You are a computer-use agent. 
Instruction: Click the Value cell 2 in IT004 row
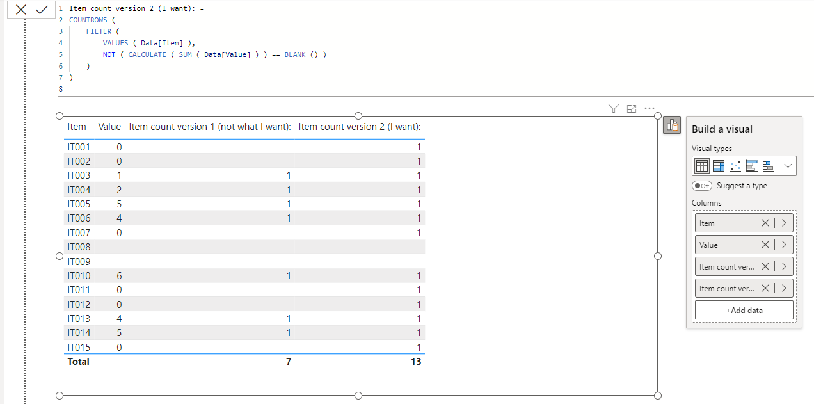coord(119,190)
